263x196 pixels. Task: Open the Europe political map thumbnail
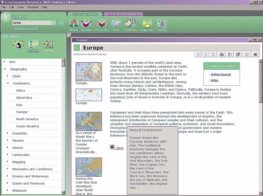tap(89, 72)
